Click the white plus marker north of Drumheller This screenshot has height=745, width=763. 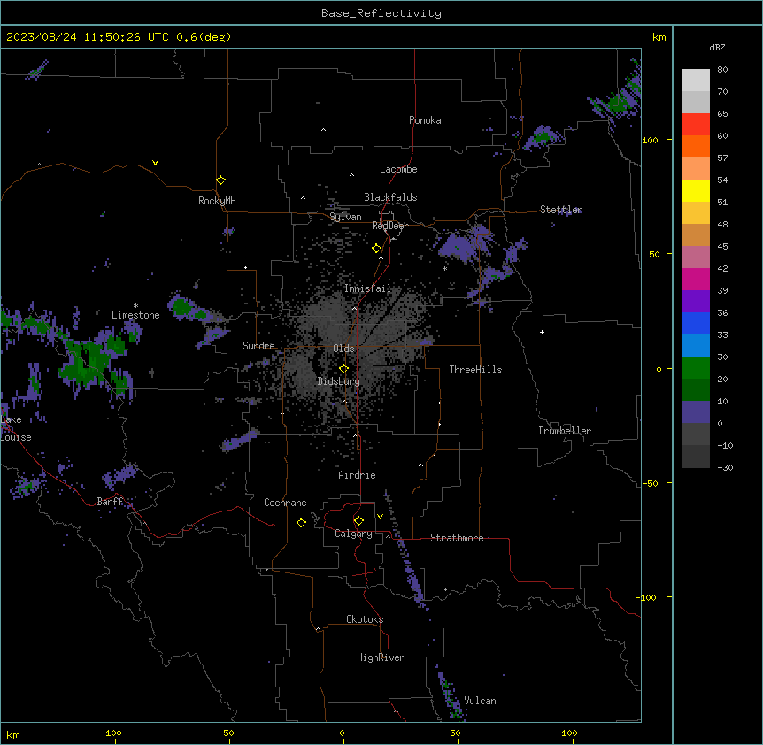pyautogui.click(x=542, y=332)
